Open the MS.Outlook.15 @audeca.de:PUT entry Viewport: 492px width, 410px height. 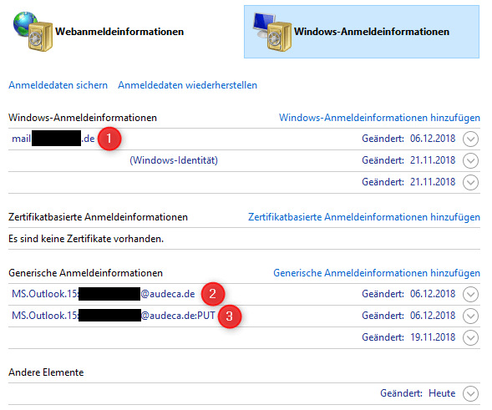pyautogui.click(x=114, y=316)
